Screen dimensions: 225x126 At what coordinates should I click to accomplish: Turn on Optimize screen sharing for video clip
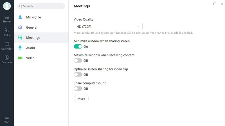(x=78, y=75)
